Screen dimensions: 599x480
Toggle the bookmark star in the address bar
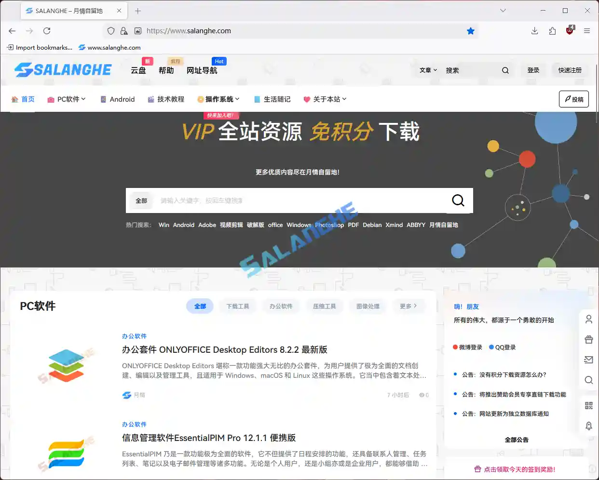click(x=471, y=30)
